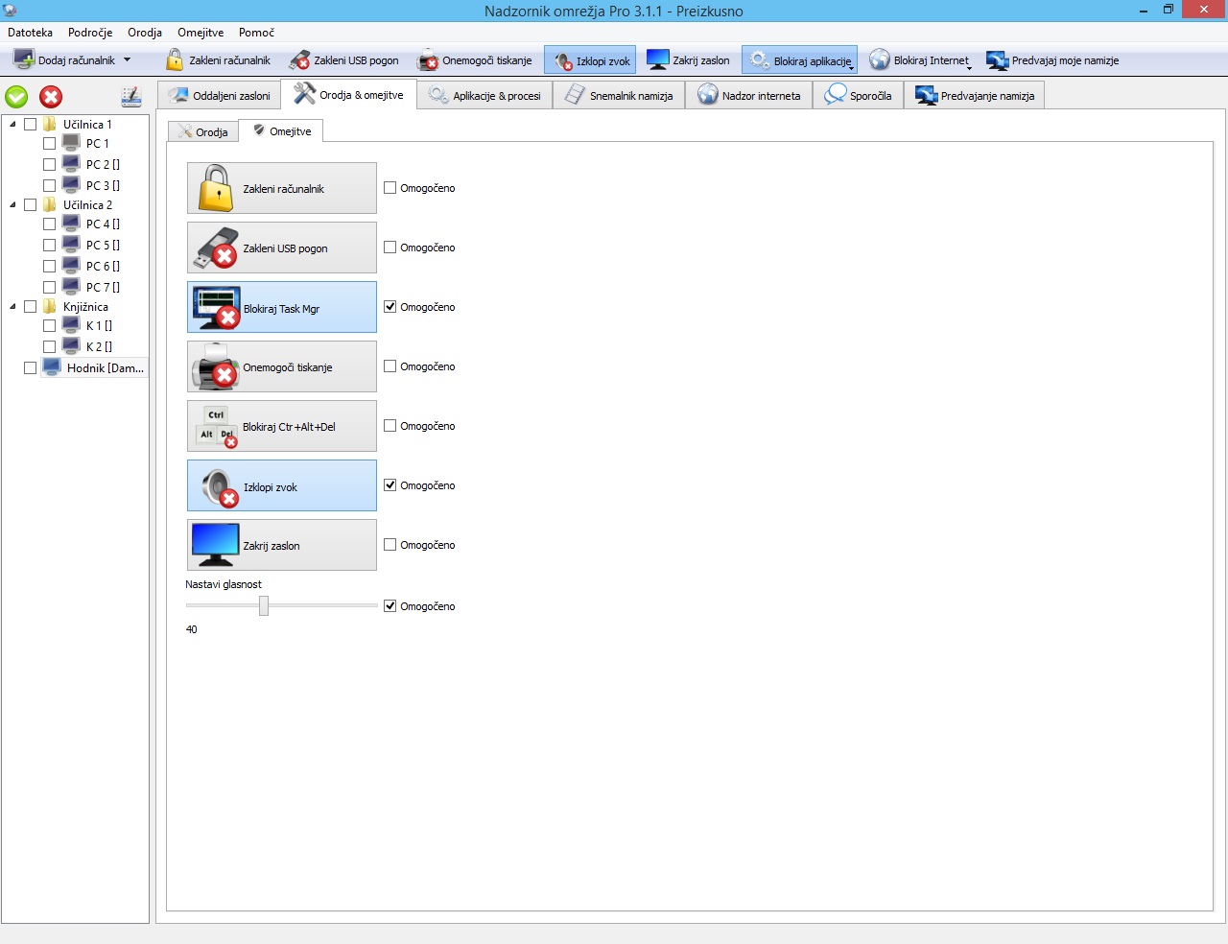The width and height of the screenshot is (1228, 944).
Task: Collapse the Knjižnica tree group
Action: tap(12, 307)
